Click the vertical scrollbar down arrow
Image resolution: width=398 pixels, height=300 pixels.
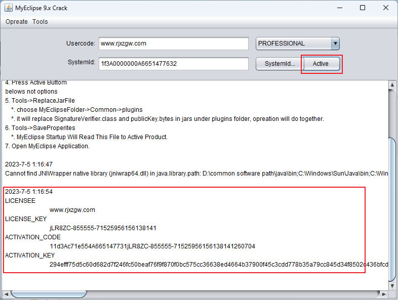[x=392, y=286]
